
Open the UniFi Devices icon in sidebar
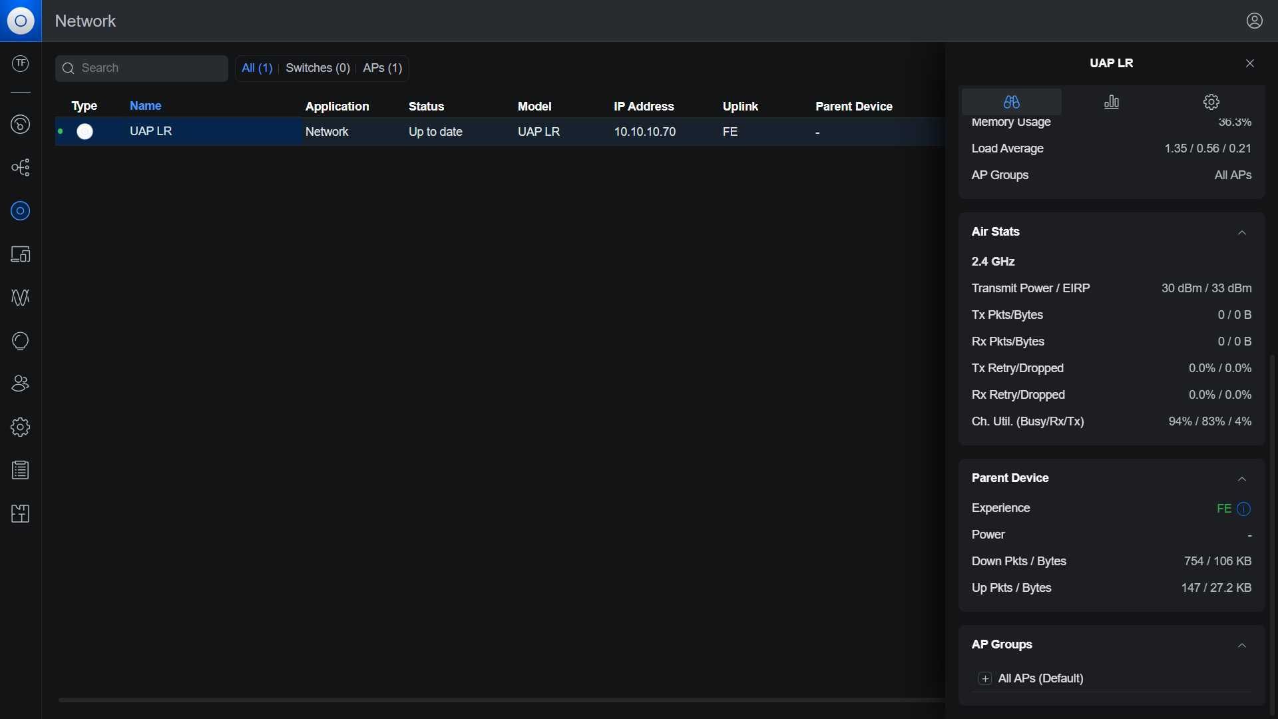21,211
